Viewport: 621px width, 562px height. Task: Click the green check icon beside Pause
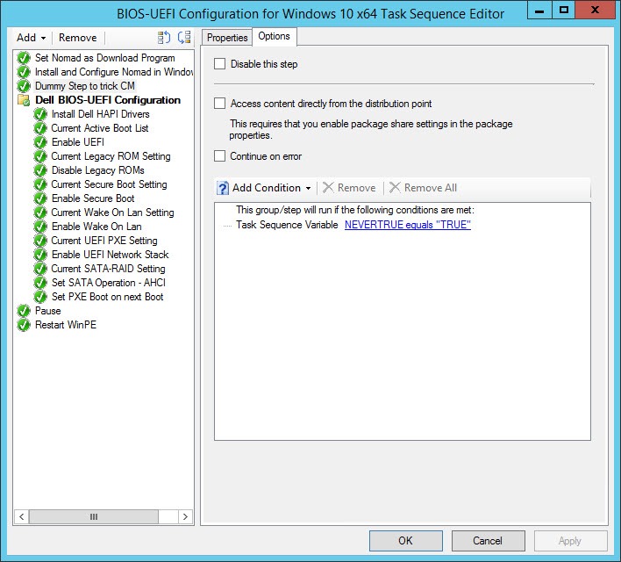tap(24, 311)
